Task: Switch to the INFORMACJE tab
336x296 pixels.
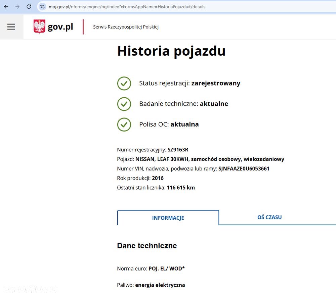Action: [168, 218]
